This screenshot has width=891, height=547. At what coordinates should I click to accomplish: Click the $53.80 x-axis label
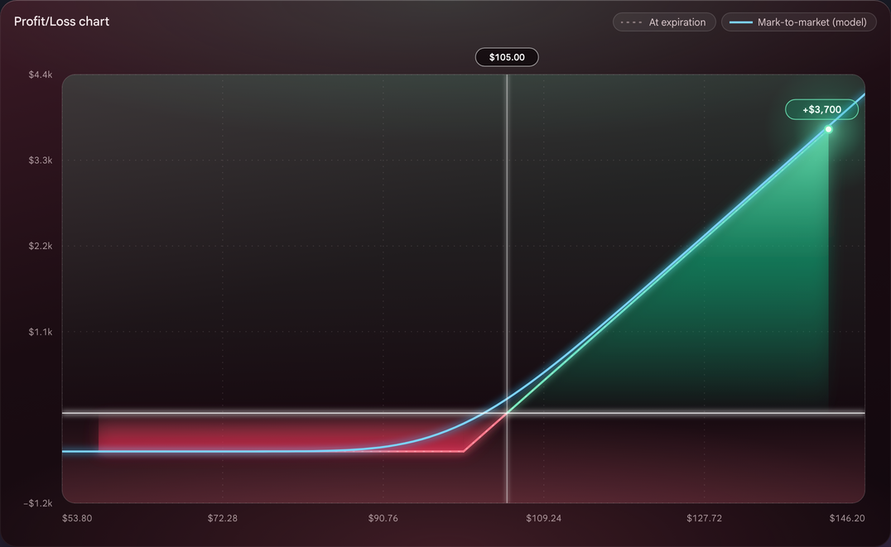77,518
